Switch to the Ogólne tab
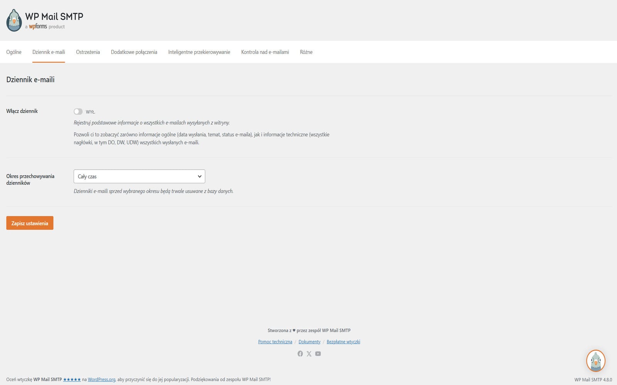The width and height of the screenshot is (617, 385). [14, 52]
